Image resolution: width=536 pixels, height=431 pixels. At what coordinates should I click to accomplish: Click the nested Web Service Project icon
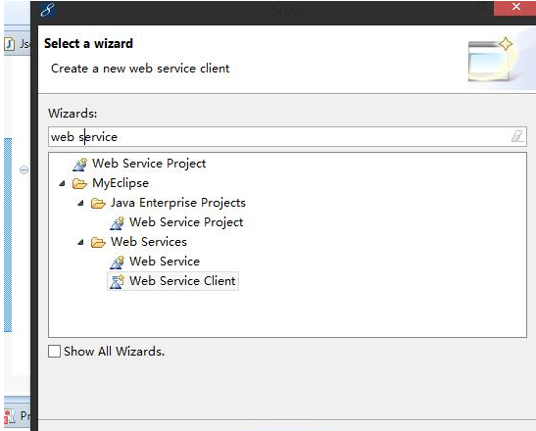pyautogui.click(x=118, y=223)
